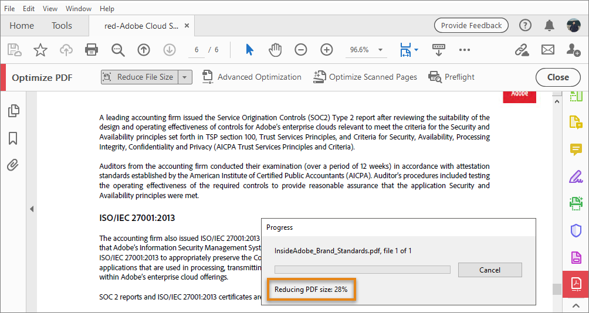Open Fill & Sign pen tool

pyautogui.click(x=576, y=176)
